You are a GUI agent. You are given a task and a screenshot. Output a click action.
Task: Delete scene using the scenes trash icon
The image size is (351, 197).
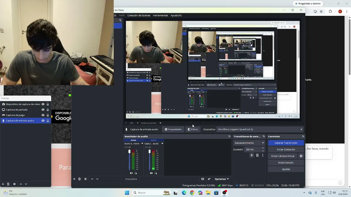(80, 179)
